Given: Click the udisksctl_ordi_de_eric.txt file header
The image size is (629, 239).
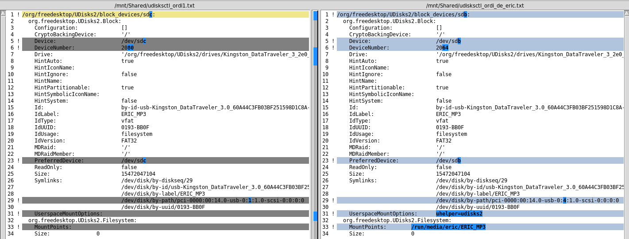Looking at the screenshot, I should [475, 5].
